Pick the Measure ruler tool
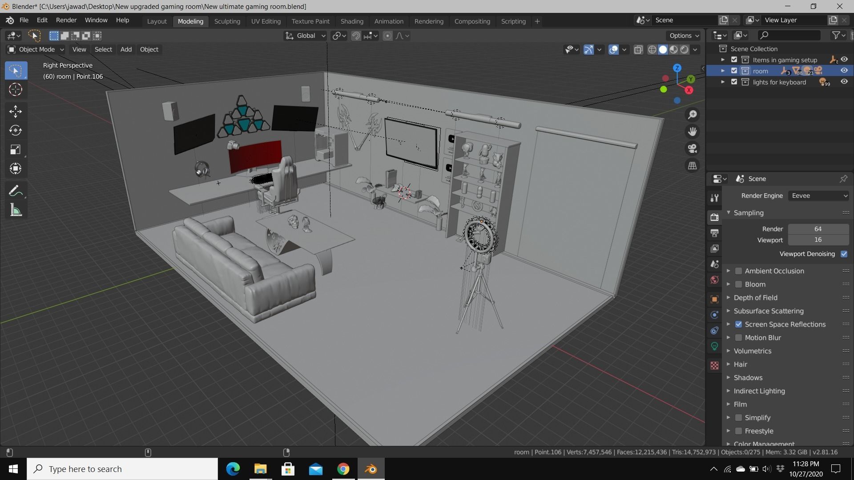Screen dimensions: 854x480 16,210
